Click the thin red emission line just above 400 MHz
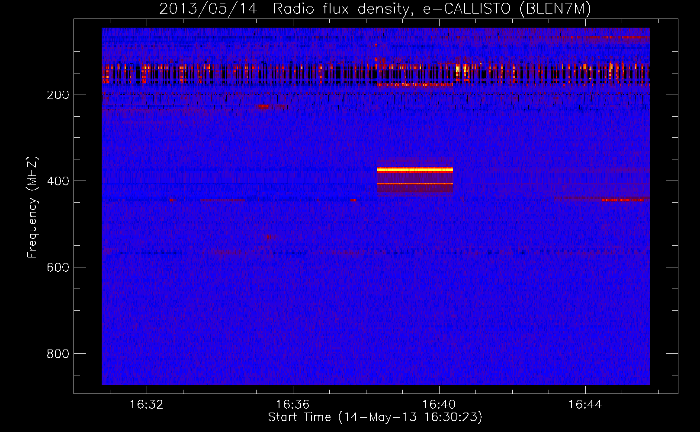The height and width of the screenshot is (432, 700). (x=415, y=184)
